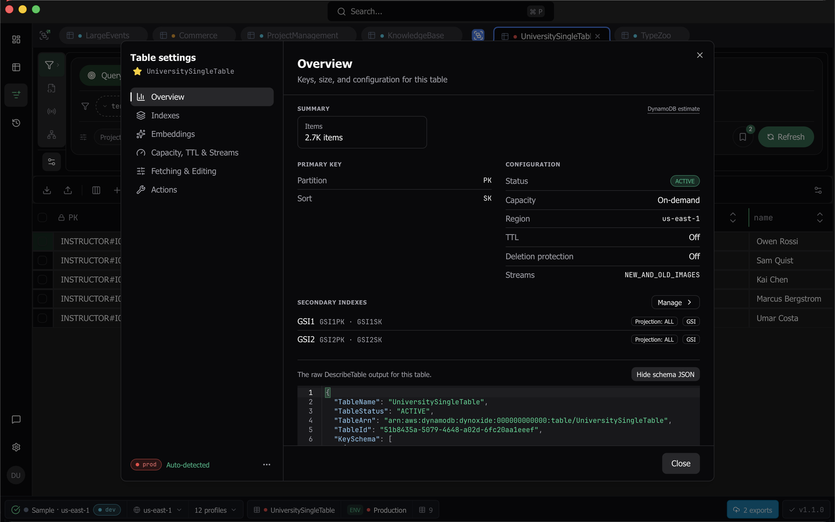Sort by the name column arrows
The height and width of the screenshot is (522, 835).
pyautogui.click(x=820, y=217)
